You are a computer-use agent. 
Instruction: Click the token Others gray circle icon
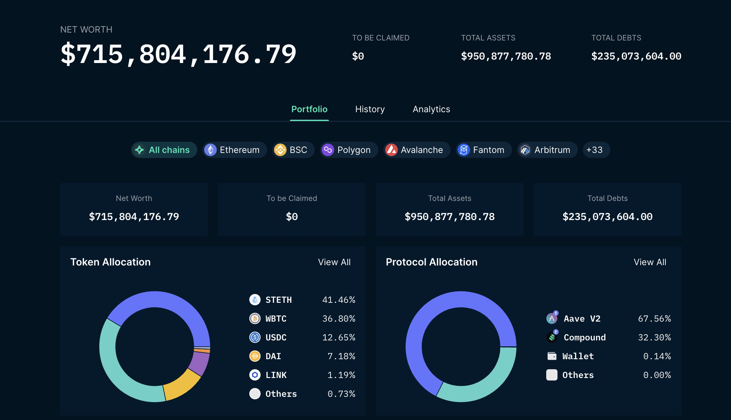tap(255, 394)
